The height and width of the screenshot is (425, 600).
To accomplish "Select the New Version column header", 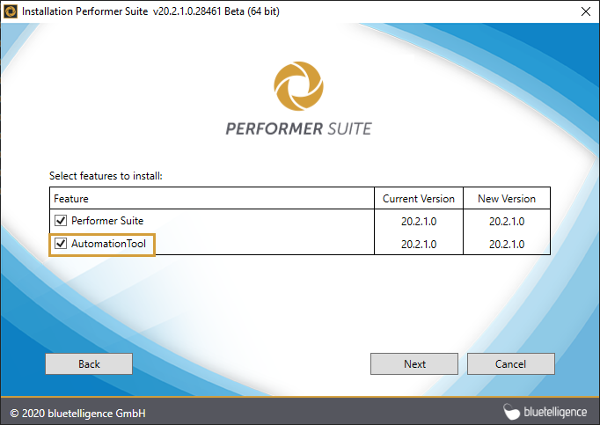I will [x=506, y=199].
